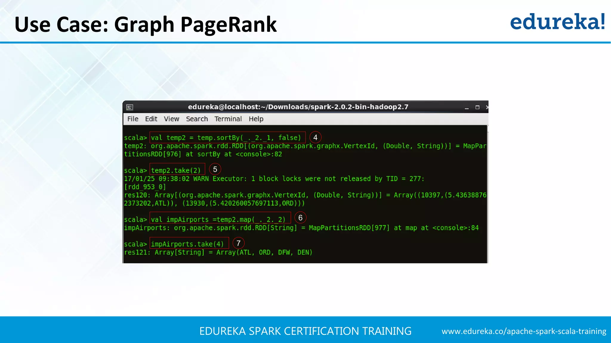Click the '[rdd_953_0]' output line

(x=145, y=187)
